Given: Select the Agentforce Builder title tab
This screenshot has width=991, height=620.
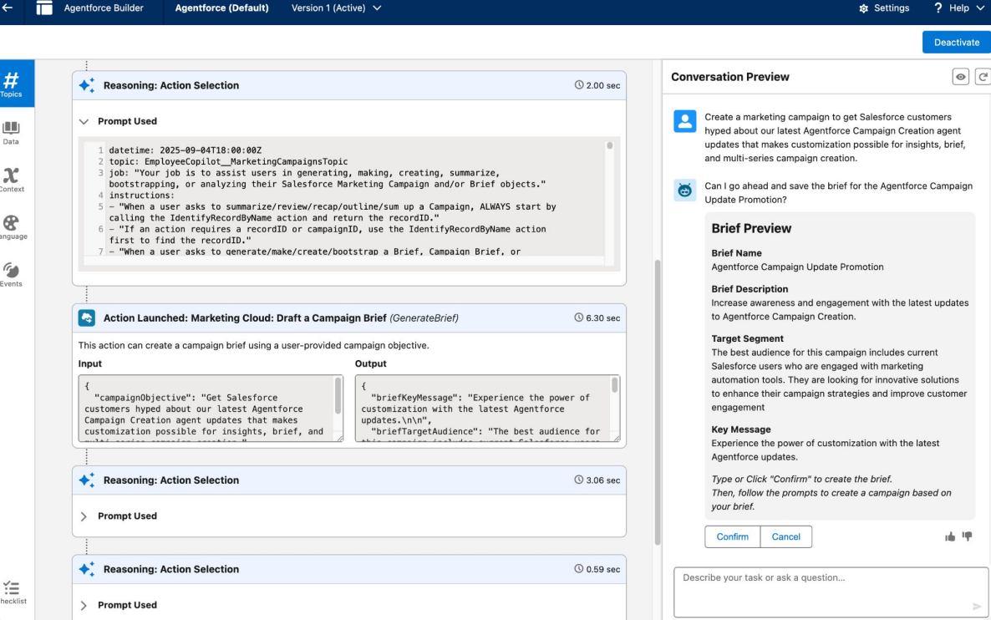Looking at the screenshot, I should (104, 8).
